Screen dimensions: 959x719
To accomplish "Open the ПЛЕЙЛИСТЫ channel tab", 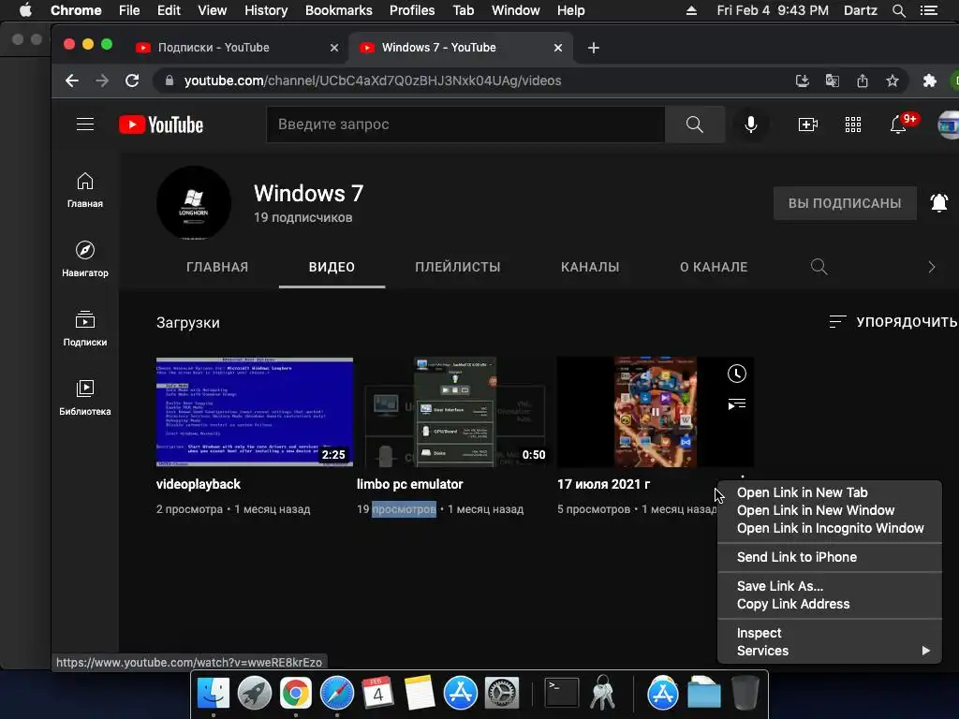I will 457,267.
